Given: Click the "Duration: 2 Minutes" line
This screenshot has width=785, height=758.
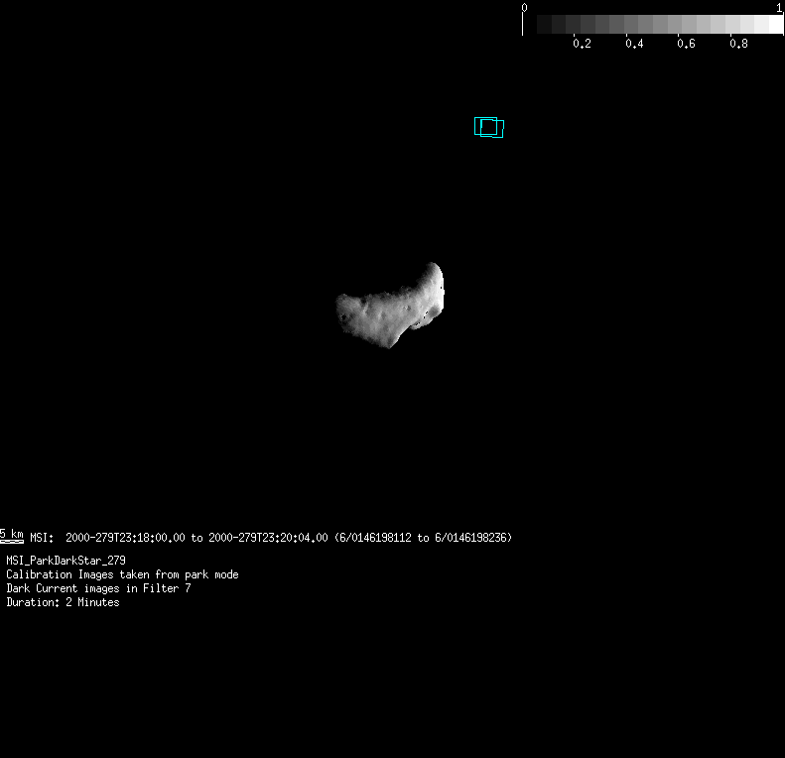Looking at the screenshot, I should (63, 603).
